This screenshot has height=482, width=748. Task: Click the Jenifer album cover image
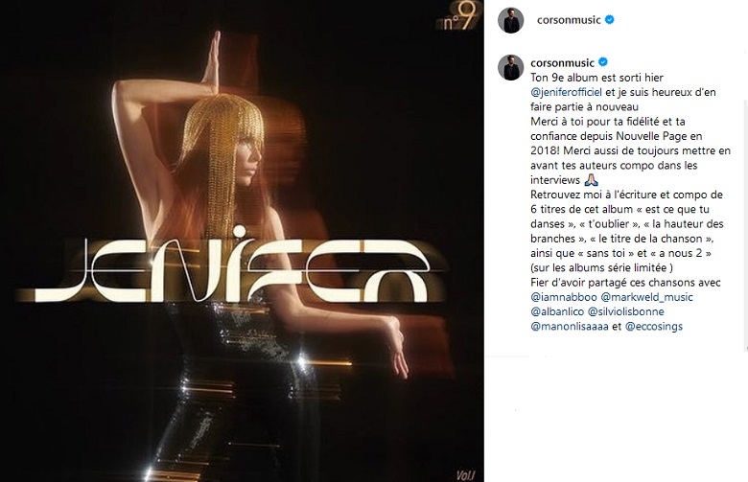click(242, 241)
